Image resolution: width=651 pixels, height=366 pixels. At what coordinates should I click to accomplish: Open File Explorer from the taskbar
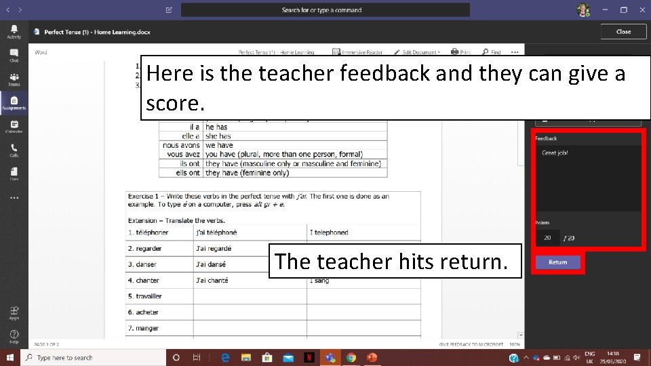point(245,357)
